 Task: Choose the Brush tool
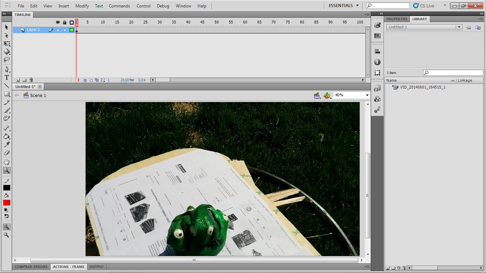[6, 111]
